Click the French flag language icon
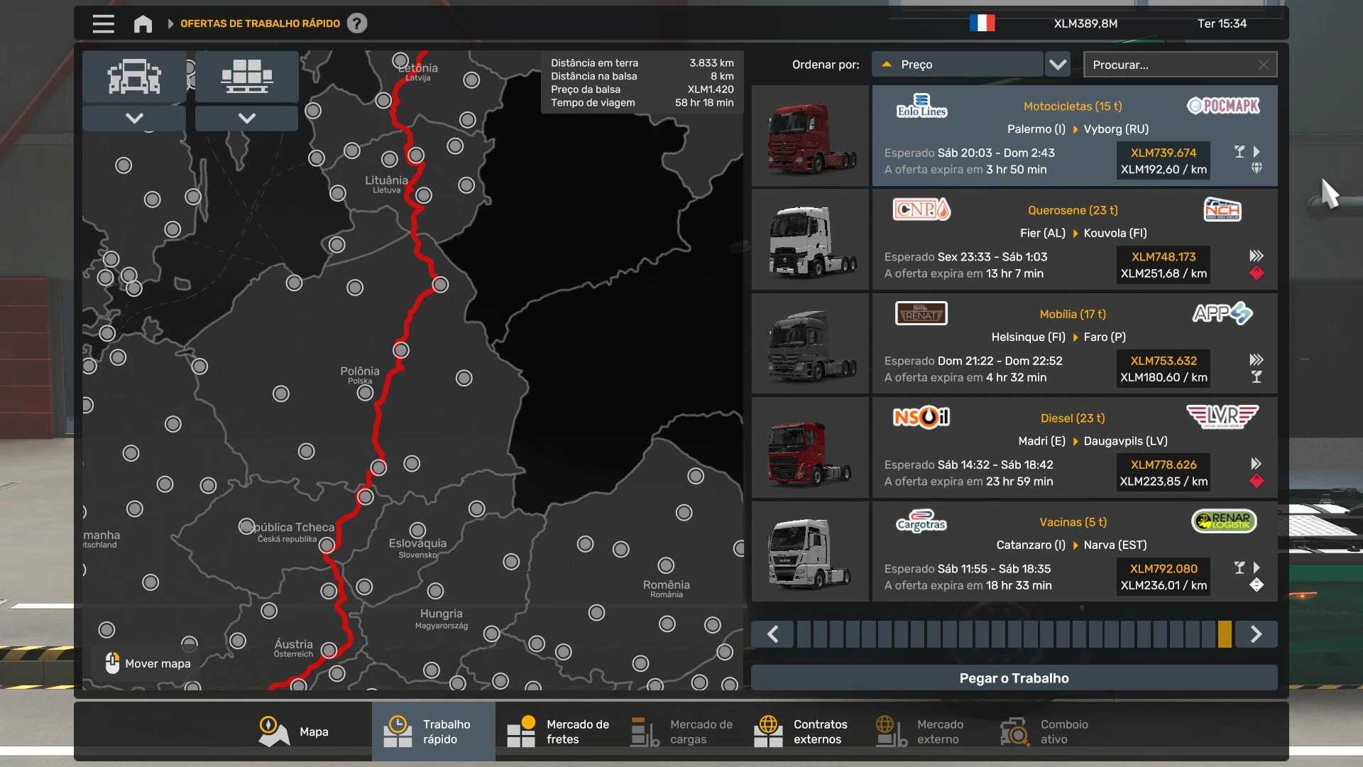This screenshot has height=767, width=1363. click(982, 23)
